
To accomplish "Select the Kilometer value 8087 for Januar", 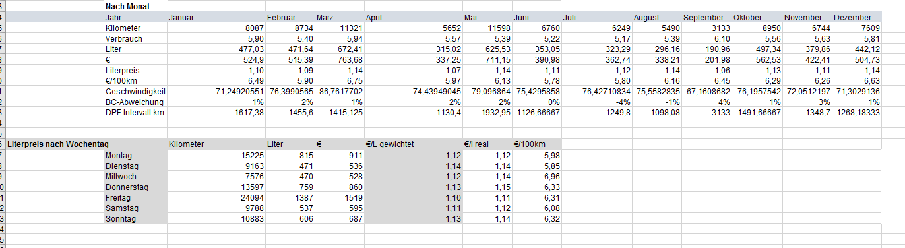I will point(216,28).
